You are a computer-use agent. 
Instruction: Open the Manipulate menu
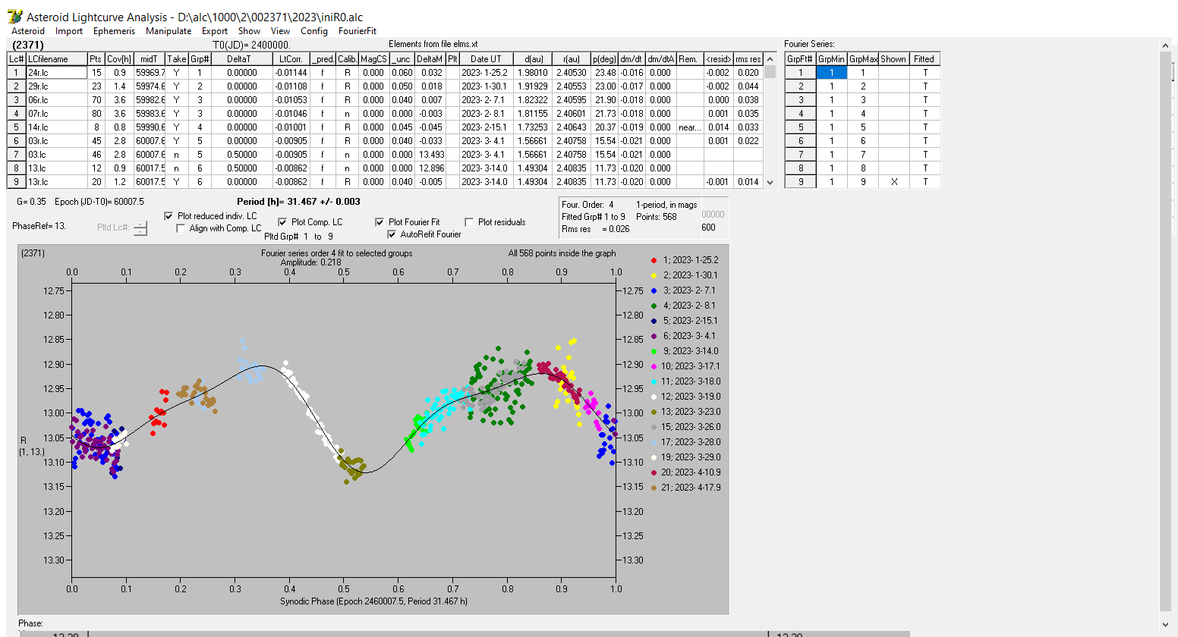[x=169, y=31]
